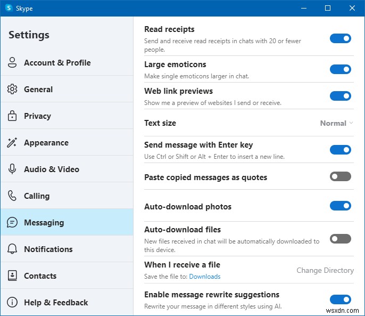
Task: Open the Text size Normal dropdown
Action: coord(337,123)
